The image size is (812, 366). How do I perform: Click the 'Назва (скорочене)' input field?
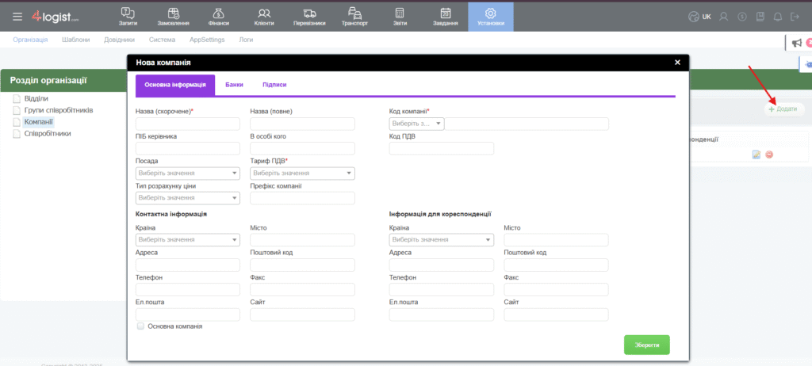188,124
